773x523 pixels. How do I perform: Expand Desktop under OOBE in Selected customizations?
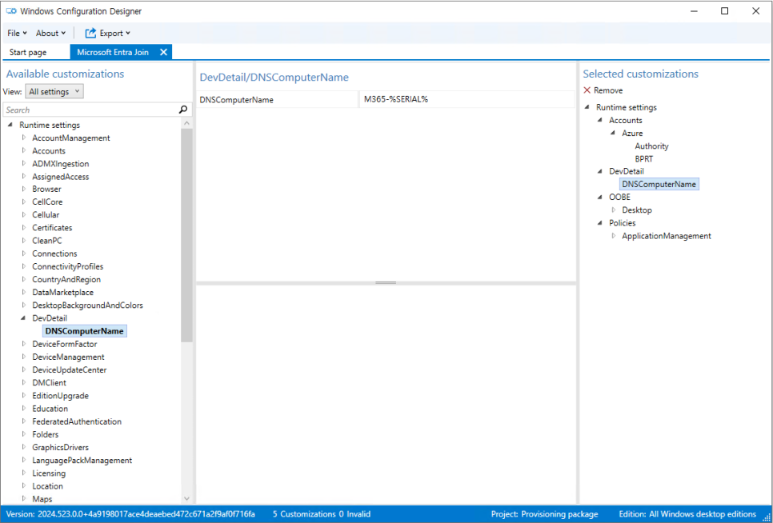click(x=614, y=210)
